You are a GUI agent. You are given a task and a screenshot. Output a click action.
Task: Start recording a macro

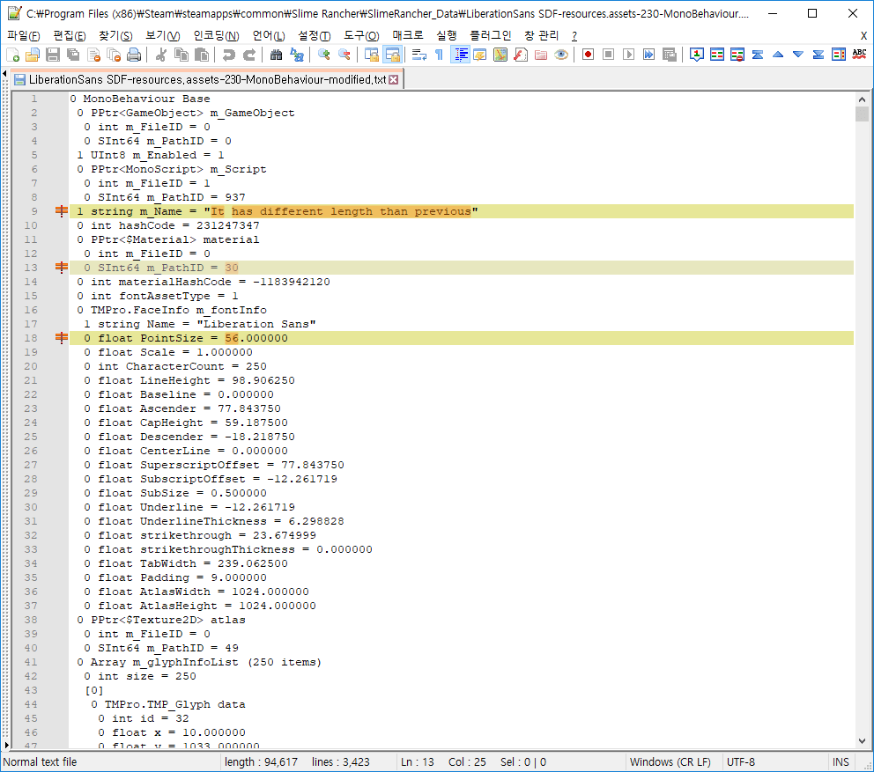tap(588, 55)
